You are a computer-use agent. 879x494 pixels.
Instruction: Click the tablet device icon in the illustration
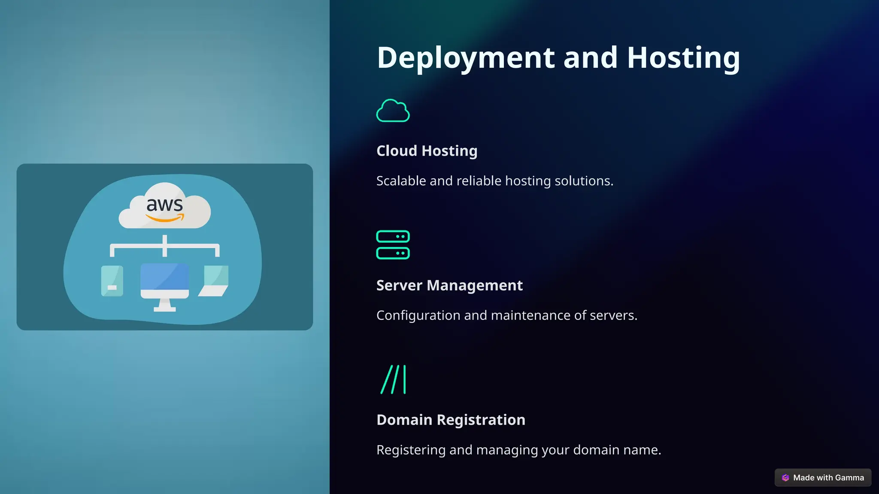click(112, 281)
